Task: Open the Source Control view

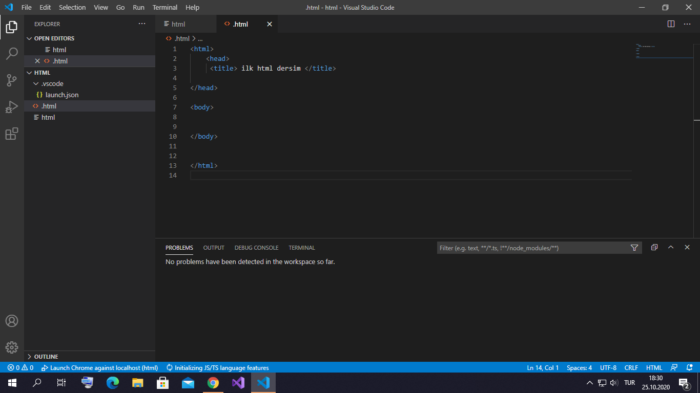Action: [12, 80]
